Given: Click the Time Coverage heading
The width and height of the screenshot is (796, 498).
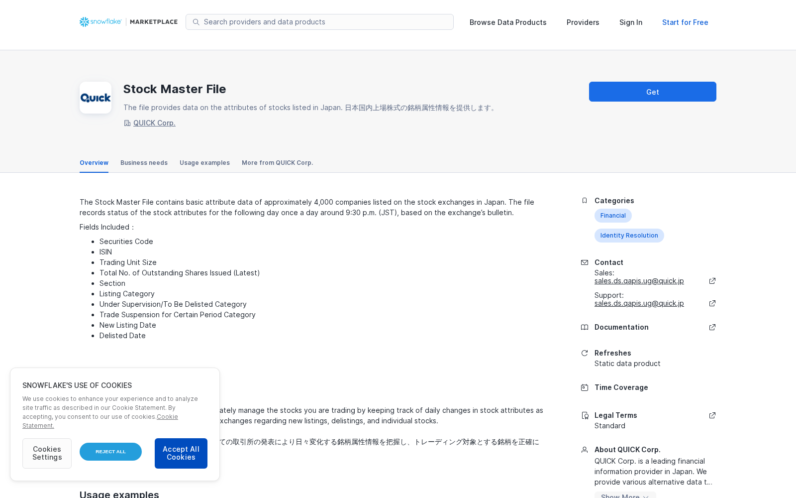Looking at the screenshot, I should pos(621,387).
